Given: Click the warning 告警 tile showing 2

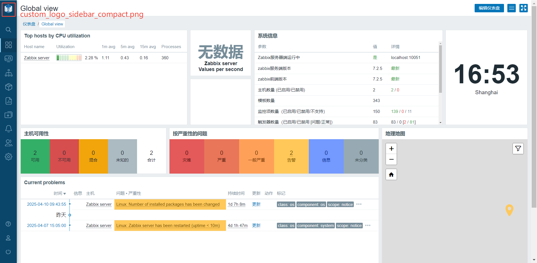Looking at the screenshot, I should (291, 156).
